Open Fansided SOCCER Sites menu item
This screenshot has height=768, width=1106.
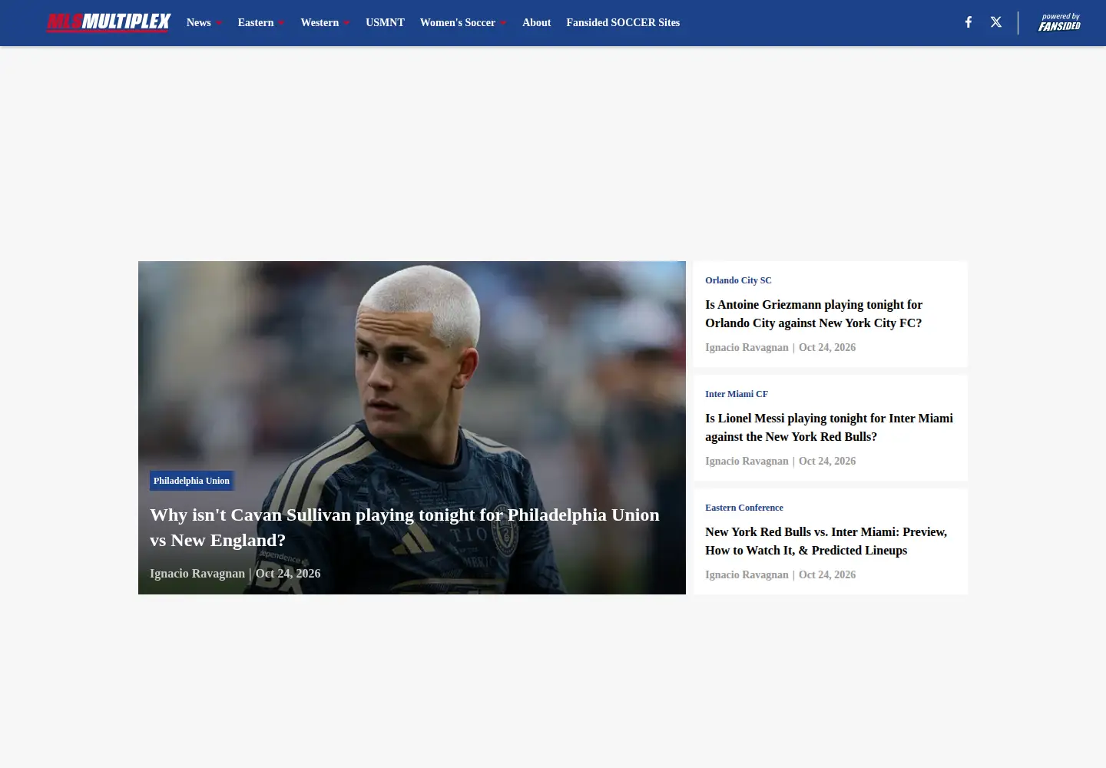coord(623,22)
